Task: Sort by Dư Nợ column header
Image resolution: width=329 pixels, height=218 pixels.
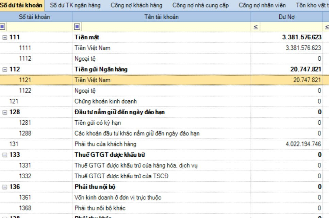Action: 286,17
